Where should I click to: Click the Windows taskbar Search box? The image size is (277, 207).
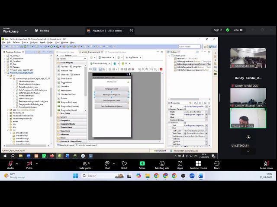pyautogui.click(x=103, y=176)
